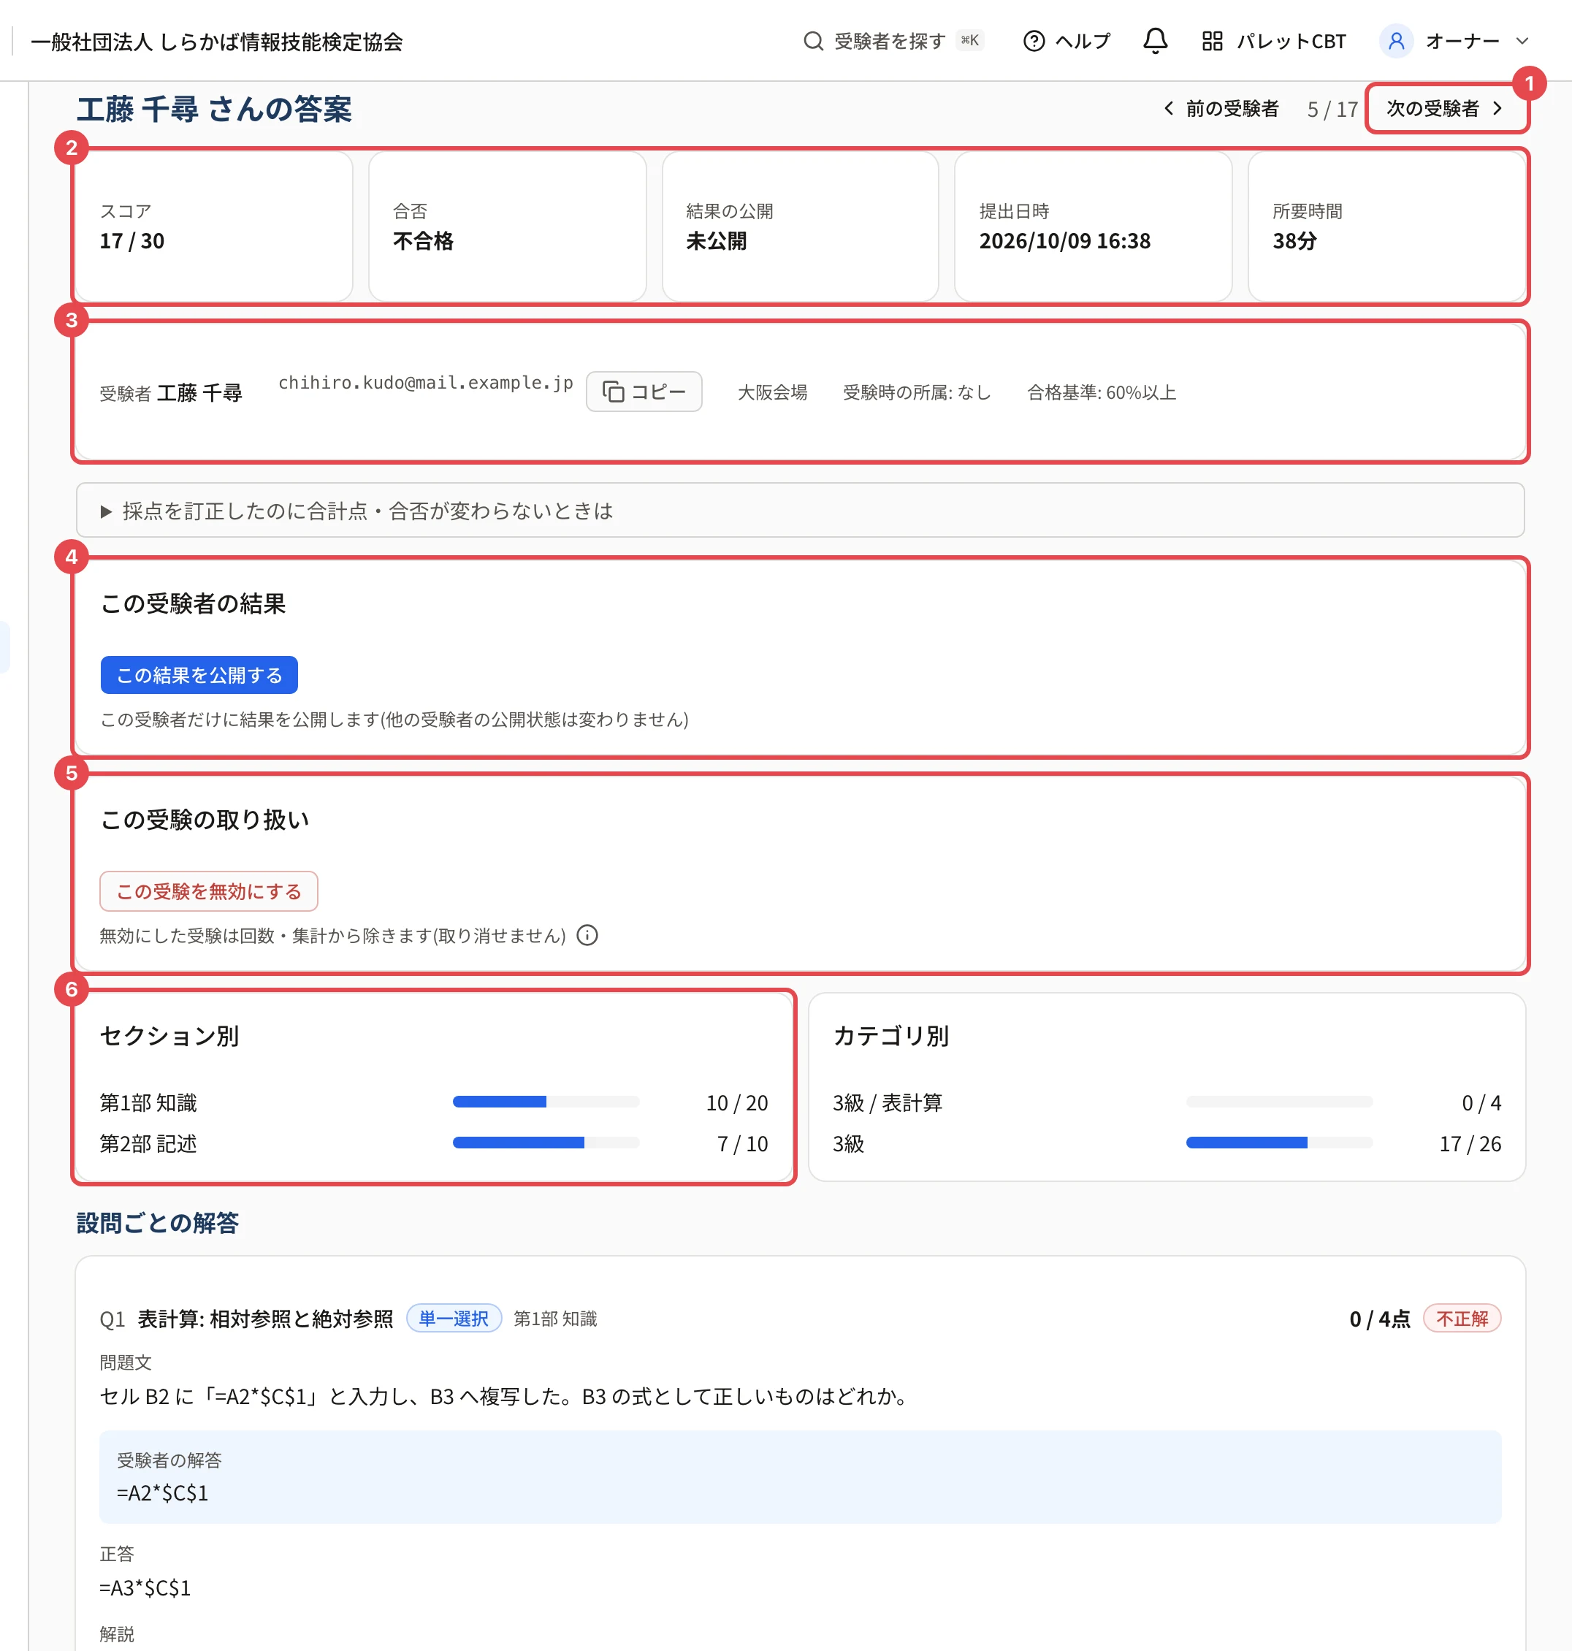Click the 不正解 badge on Q1
The height and width of the screenshot is (1651, 1572).
click(x=1462, y=1319)
